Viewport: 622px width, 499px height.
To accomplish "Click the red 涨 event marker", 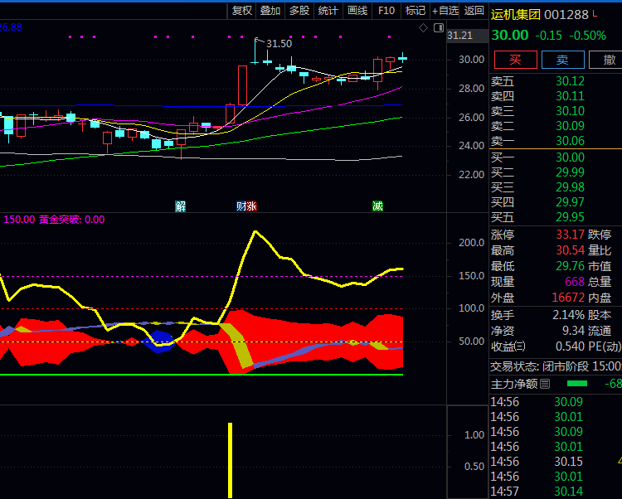I will (251, 206).
